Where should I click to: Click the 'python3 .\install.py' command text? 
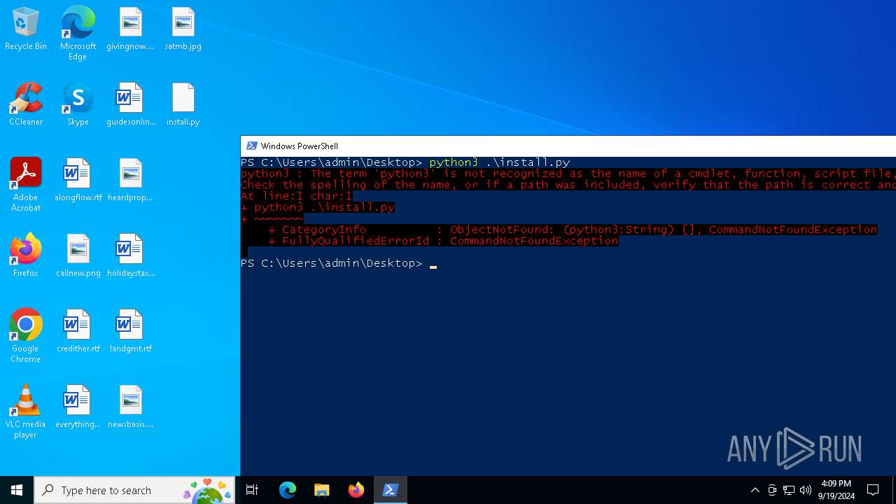click(x=500, y=162)
